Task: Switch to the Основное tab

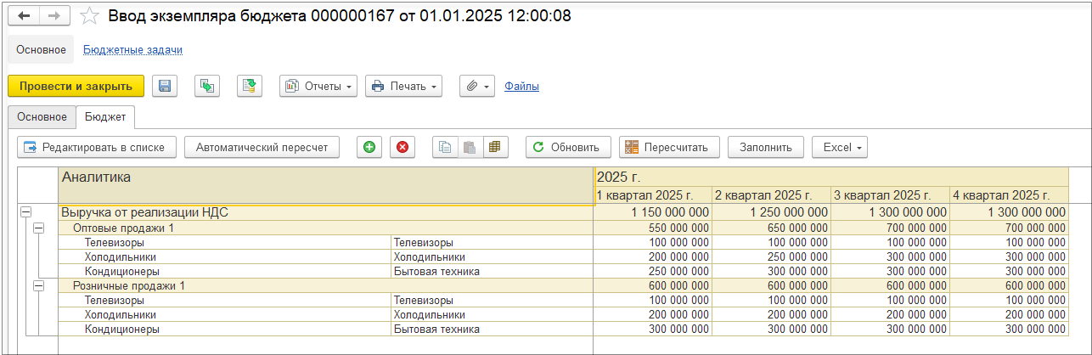Action: tap(41, 116)
